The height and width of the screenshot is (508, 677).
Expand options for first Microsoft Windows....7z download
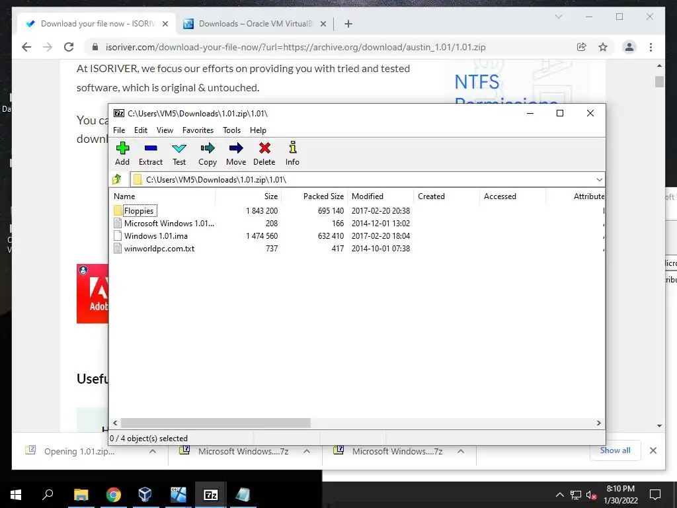pyautogui.click(x=307, y=451)
